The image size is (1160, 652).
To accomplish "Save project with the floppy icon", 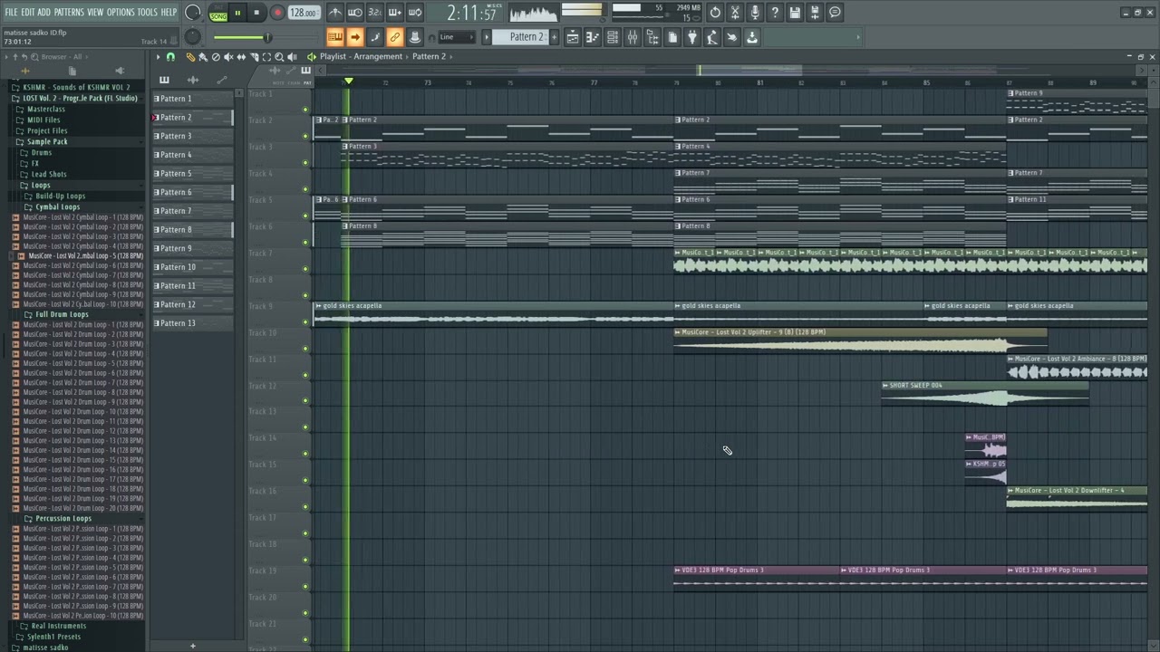I will click(795, 13).
